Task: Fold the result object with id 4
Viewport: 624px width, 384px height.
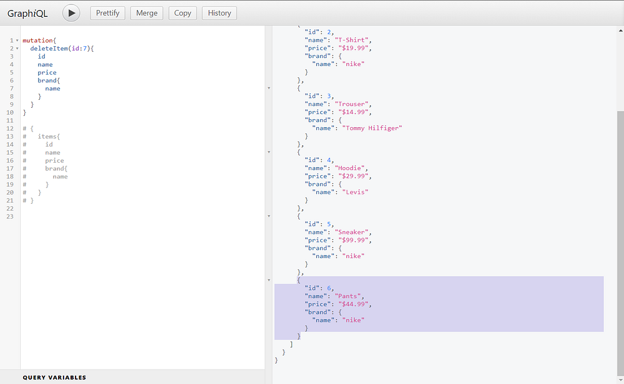Action: (269, 152)
